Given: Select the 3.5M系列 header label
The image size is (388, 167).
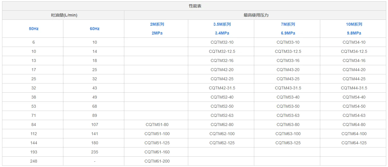Looking at the screenshot, I should 222,24.
